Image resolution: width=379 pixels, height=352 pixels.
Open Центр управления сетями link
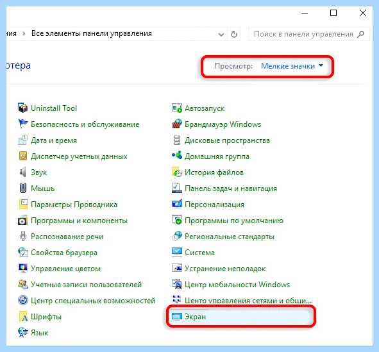pyautogui.click(x=248, y=301)
